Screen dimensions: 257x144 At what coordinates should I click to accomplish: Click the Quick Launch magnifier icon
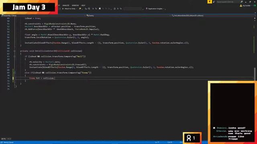point(242,2)
